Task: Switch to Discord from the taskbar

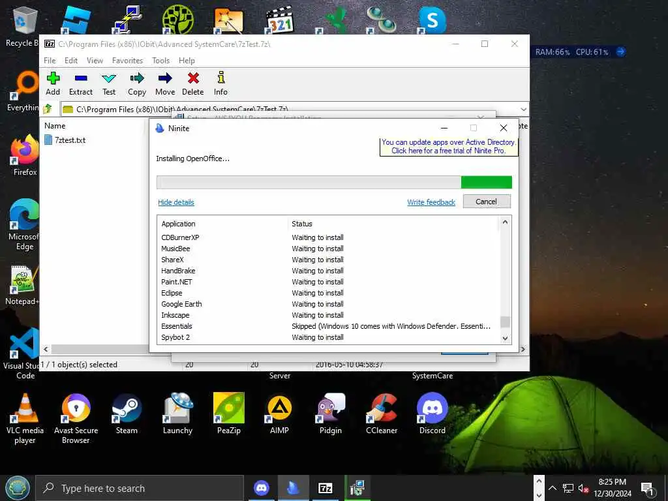Action: coord(261,488)
